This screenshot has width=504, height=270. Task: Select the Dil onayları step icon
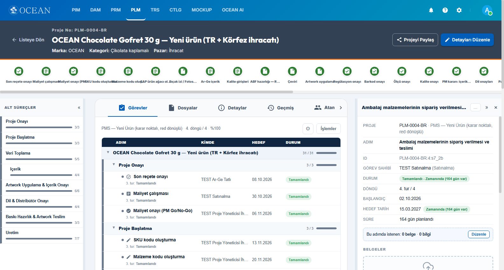point(484,71)
